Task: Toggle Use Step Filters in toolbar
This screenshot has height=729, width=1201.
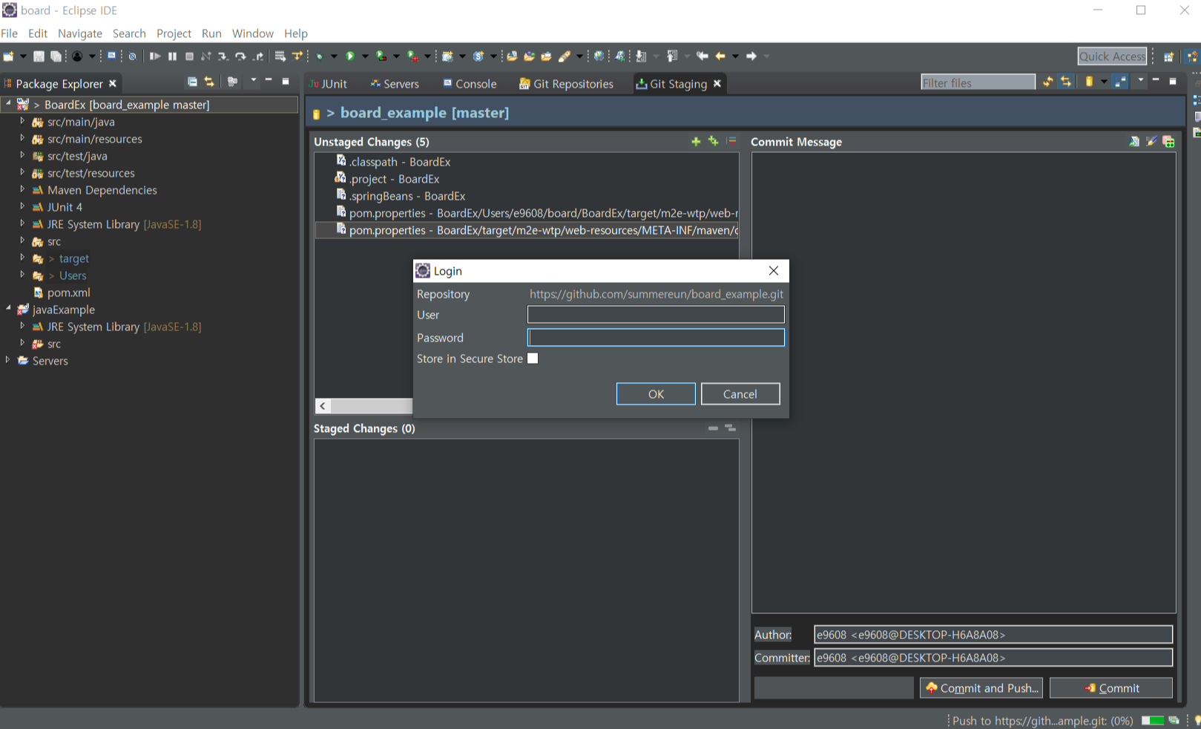Action: coord(297,56)
